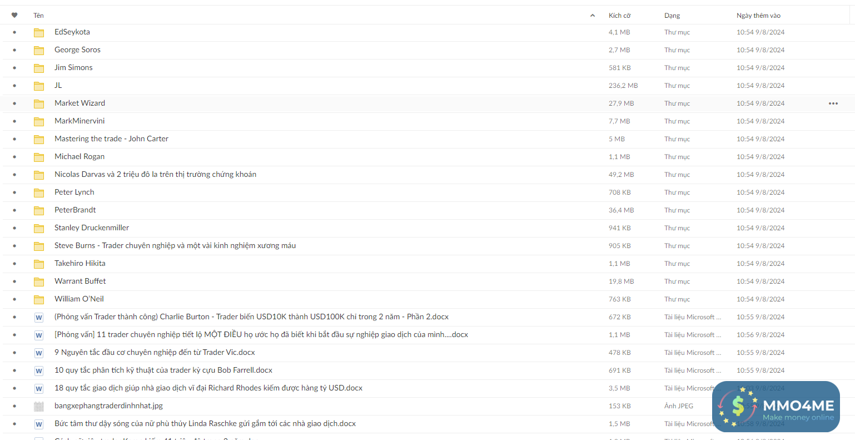Select Mastering the trade - John Carter name

tap(111, 139)
